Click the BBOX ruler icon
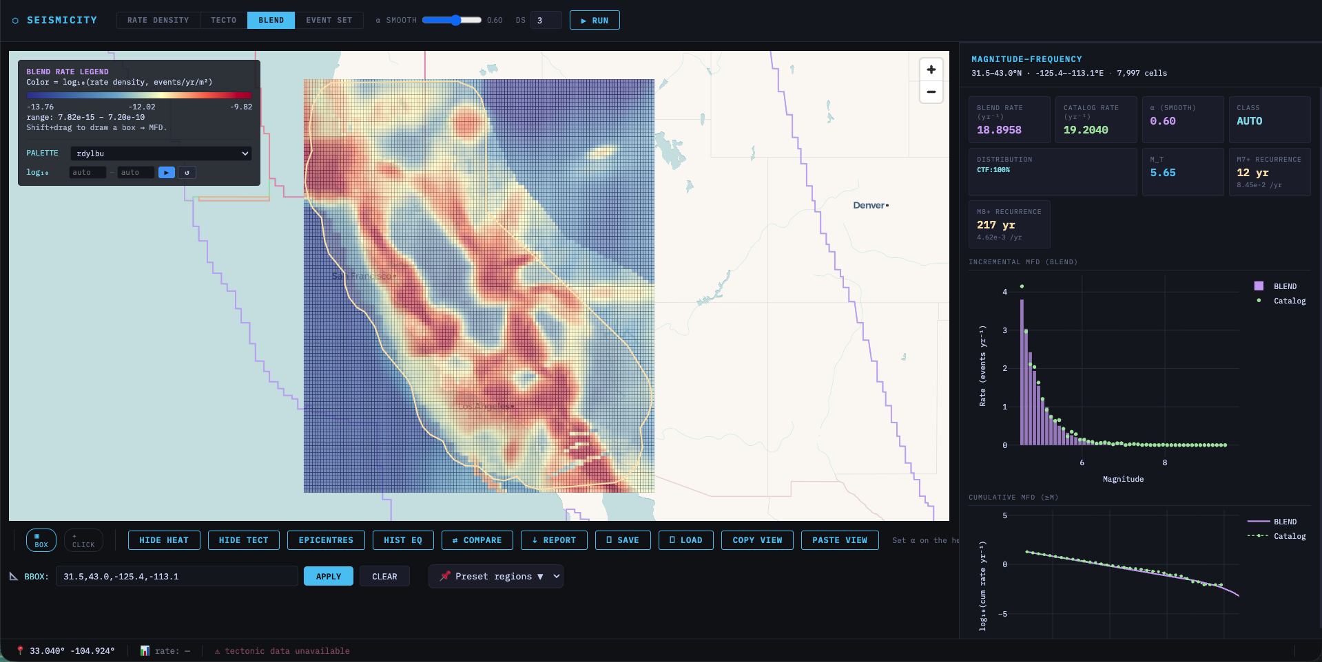This screenshot has height=662, width=1322. coord(14,577)
